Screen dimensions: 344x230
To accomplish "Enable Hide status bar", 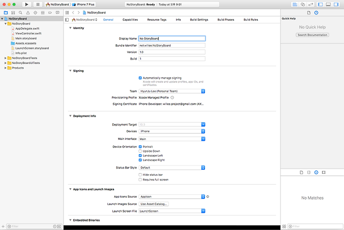I will click(x=140, y=175).
